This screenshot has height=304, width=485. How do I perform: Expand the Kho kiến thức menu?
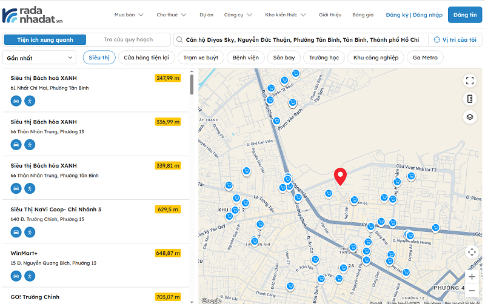[x=285, y=15]
